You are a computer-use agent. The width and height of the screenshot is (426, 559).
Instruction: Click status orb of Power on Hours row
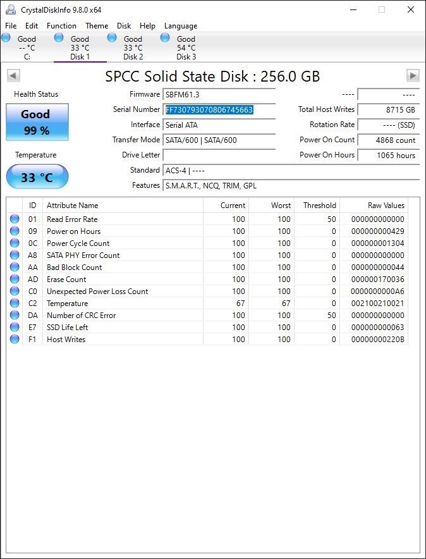(x=15, y=231)
